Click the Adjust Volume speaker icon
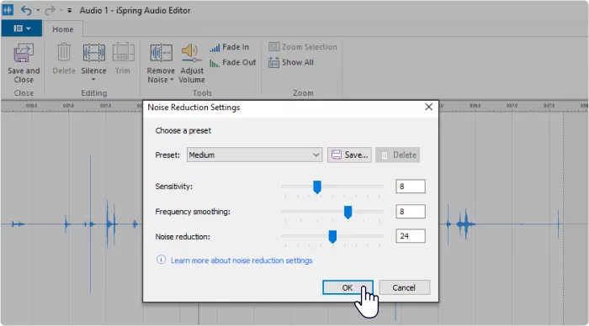 (191, 53)
